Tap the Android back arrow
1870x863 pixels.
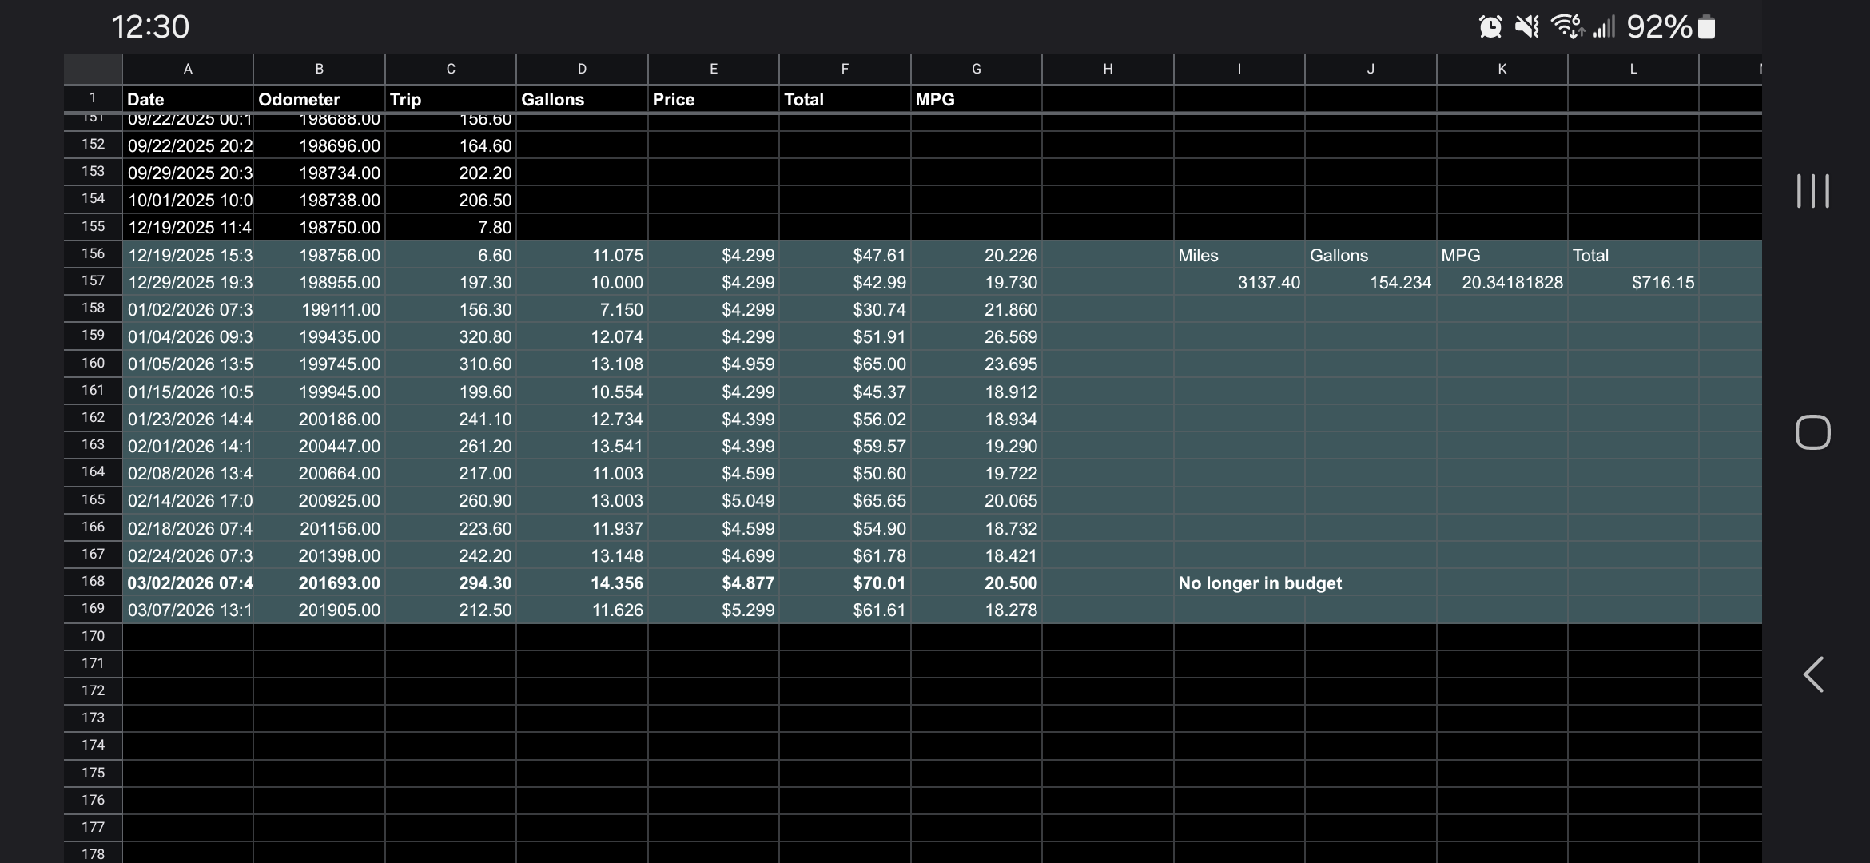[1812, 674]
